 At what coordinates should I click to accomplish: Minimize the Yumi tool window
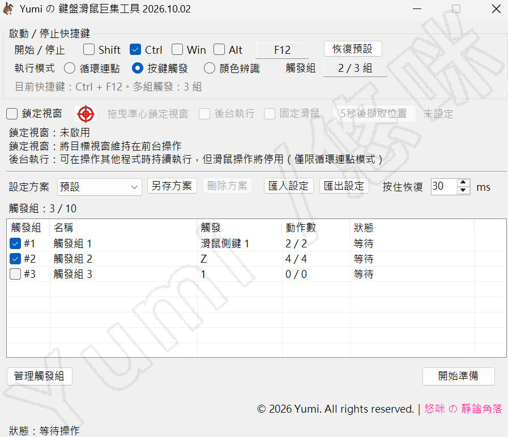tap(417, 8)
